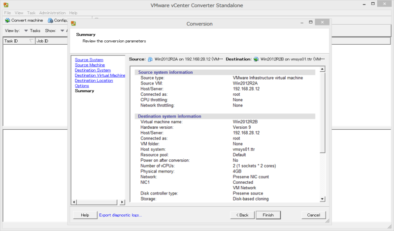Screen dimensions: 394x231
Task: Select Disk controller type Preserve source
Action: (248, 193)
